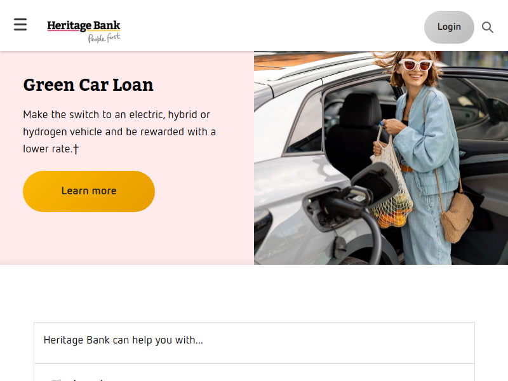Log in using the grey Login button
Image resolution: width=508 pixels, height=381 pixels.
(449, 27)
